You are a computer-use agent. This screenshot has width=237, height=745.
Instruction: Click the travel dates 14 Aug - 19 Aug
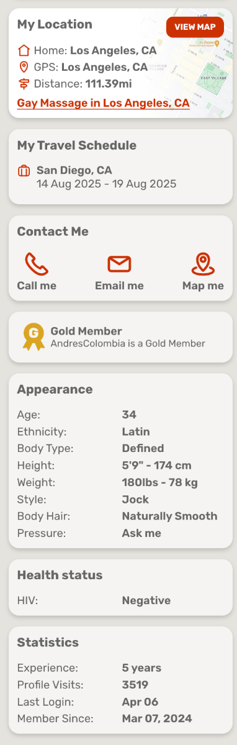pyautogui.click(x=106, y=184)
